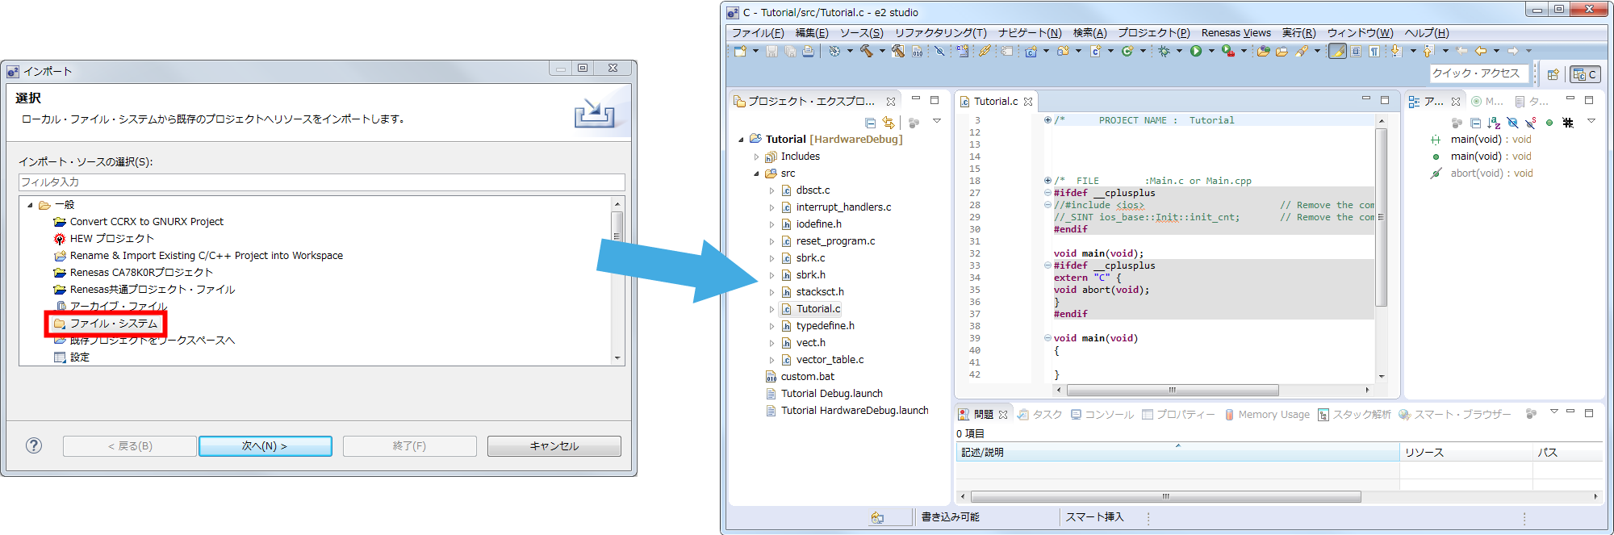Click the code editor horizontal scrollbar
Image resolution: width=1614 pixels, height=535 pixels.
pyautogui.click(x=1172, y=390)
